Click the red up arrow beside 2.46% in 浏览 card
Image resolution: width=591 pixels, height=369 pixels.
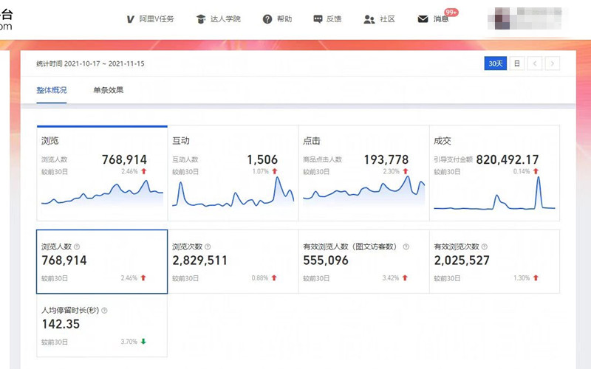[x=143, y=171]
